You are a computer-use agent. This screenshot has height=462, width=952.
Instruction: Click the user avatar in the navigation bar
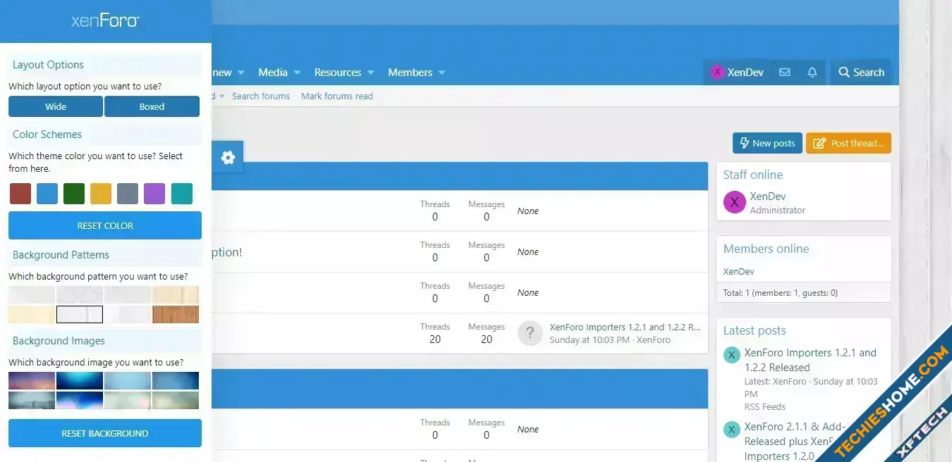point(717,73)
